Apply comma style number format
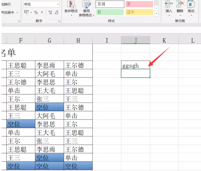The image size is (201, 171). tap(42, 12)
